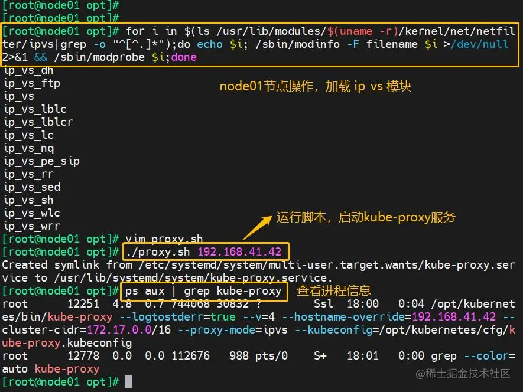Click the ube-proxy.kubeconfig text

67,343
